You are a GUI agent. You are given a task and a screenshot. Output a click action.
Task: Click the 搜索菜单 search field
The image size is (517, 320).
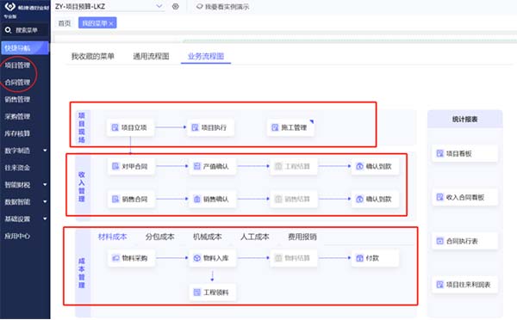pyautogui.click(x=25, y=30)
